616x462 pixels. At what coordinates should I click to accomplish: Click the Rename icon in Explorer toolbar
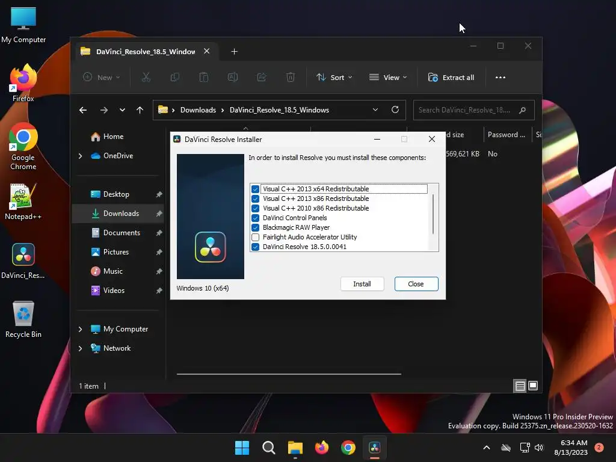(x=233, y=78)
